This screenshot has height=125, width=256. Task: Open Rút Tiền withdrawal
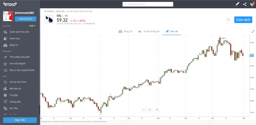point(14,108)
